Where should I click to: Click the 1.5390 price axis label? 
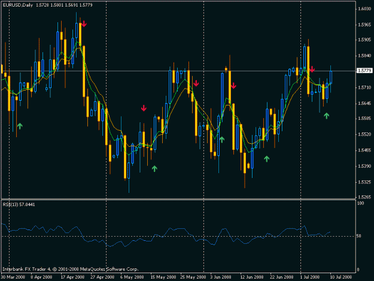click(x=364, y=166)
